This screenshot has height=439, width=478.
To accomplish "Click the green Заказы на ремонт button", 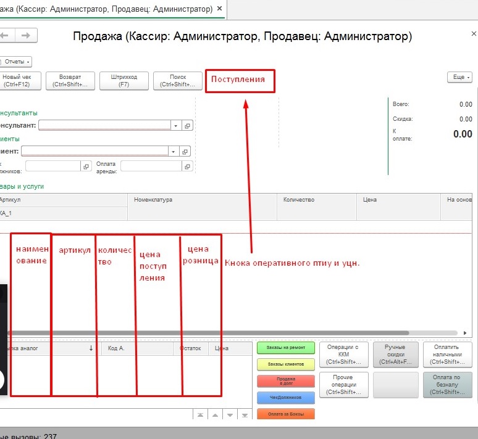I will [285, 348].
